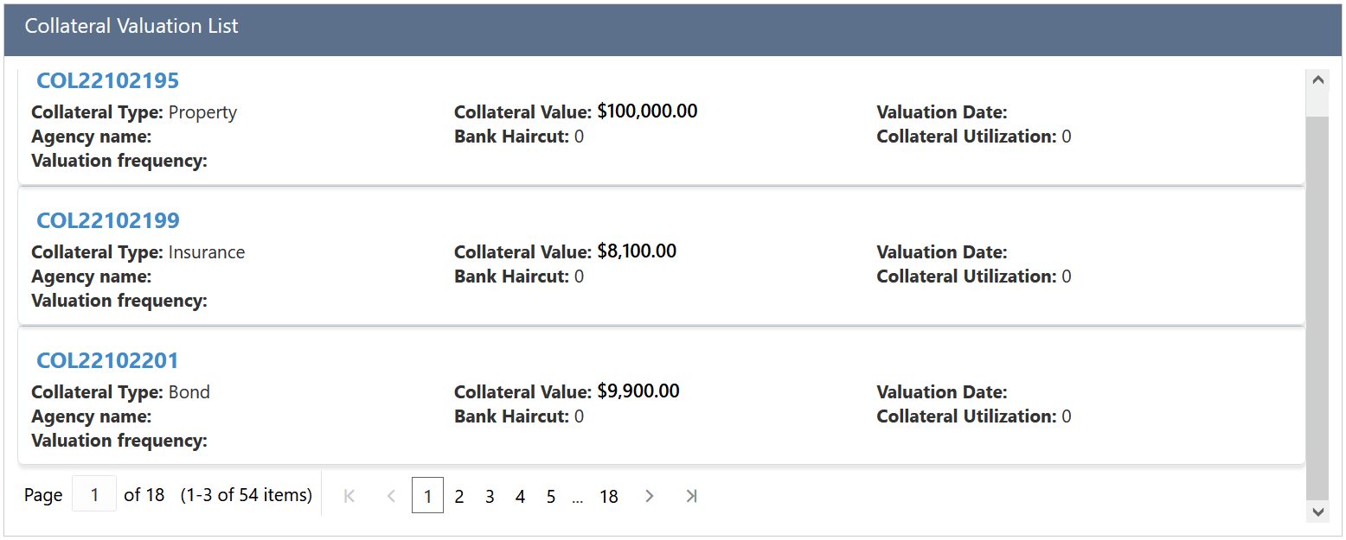
Task: Click the Bank Haircut value for COL22102199
Action: point(581,276)
